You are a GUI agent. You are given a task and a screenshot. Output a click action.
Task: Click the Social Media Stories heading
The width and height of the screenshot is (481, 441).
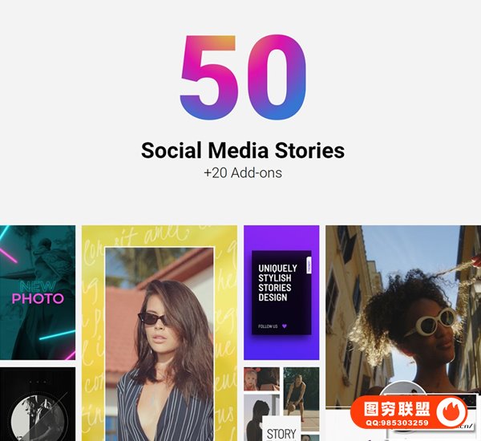point(243,151)
